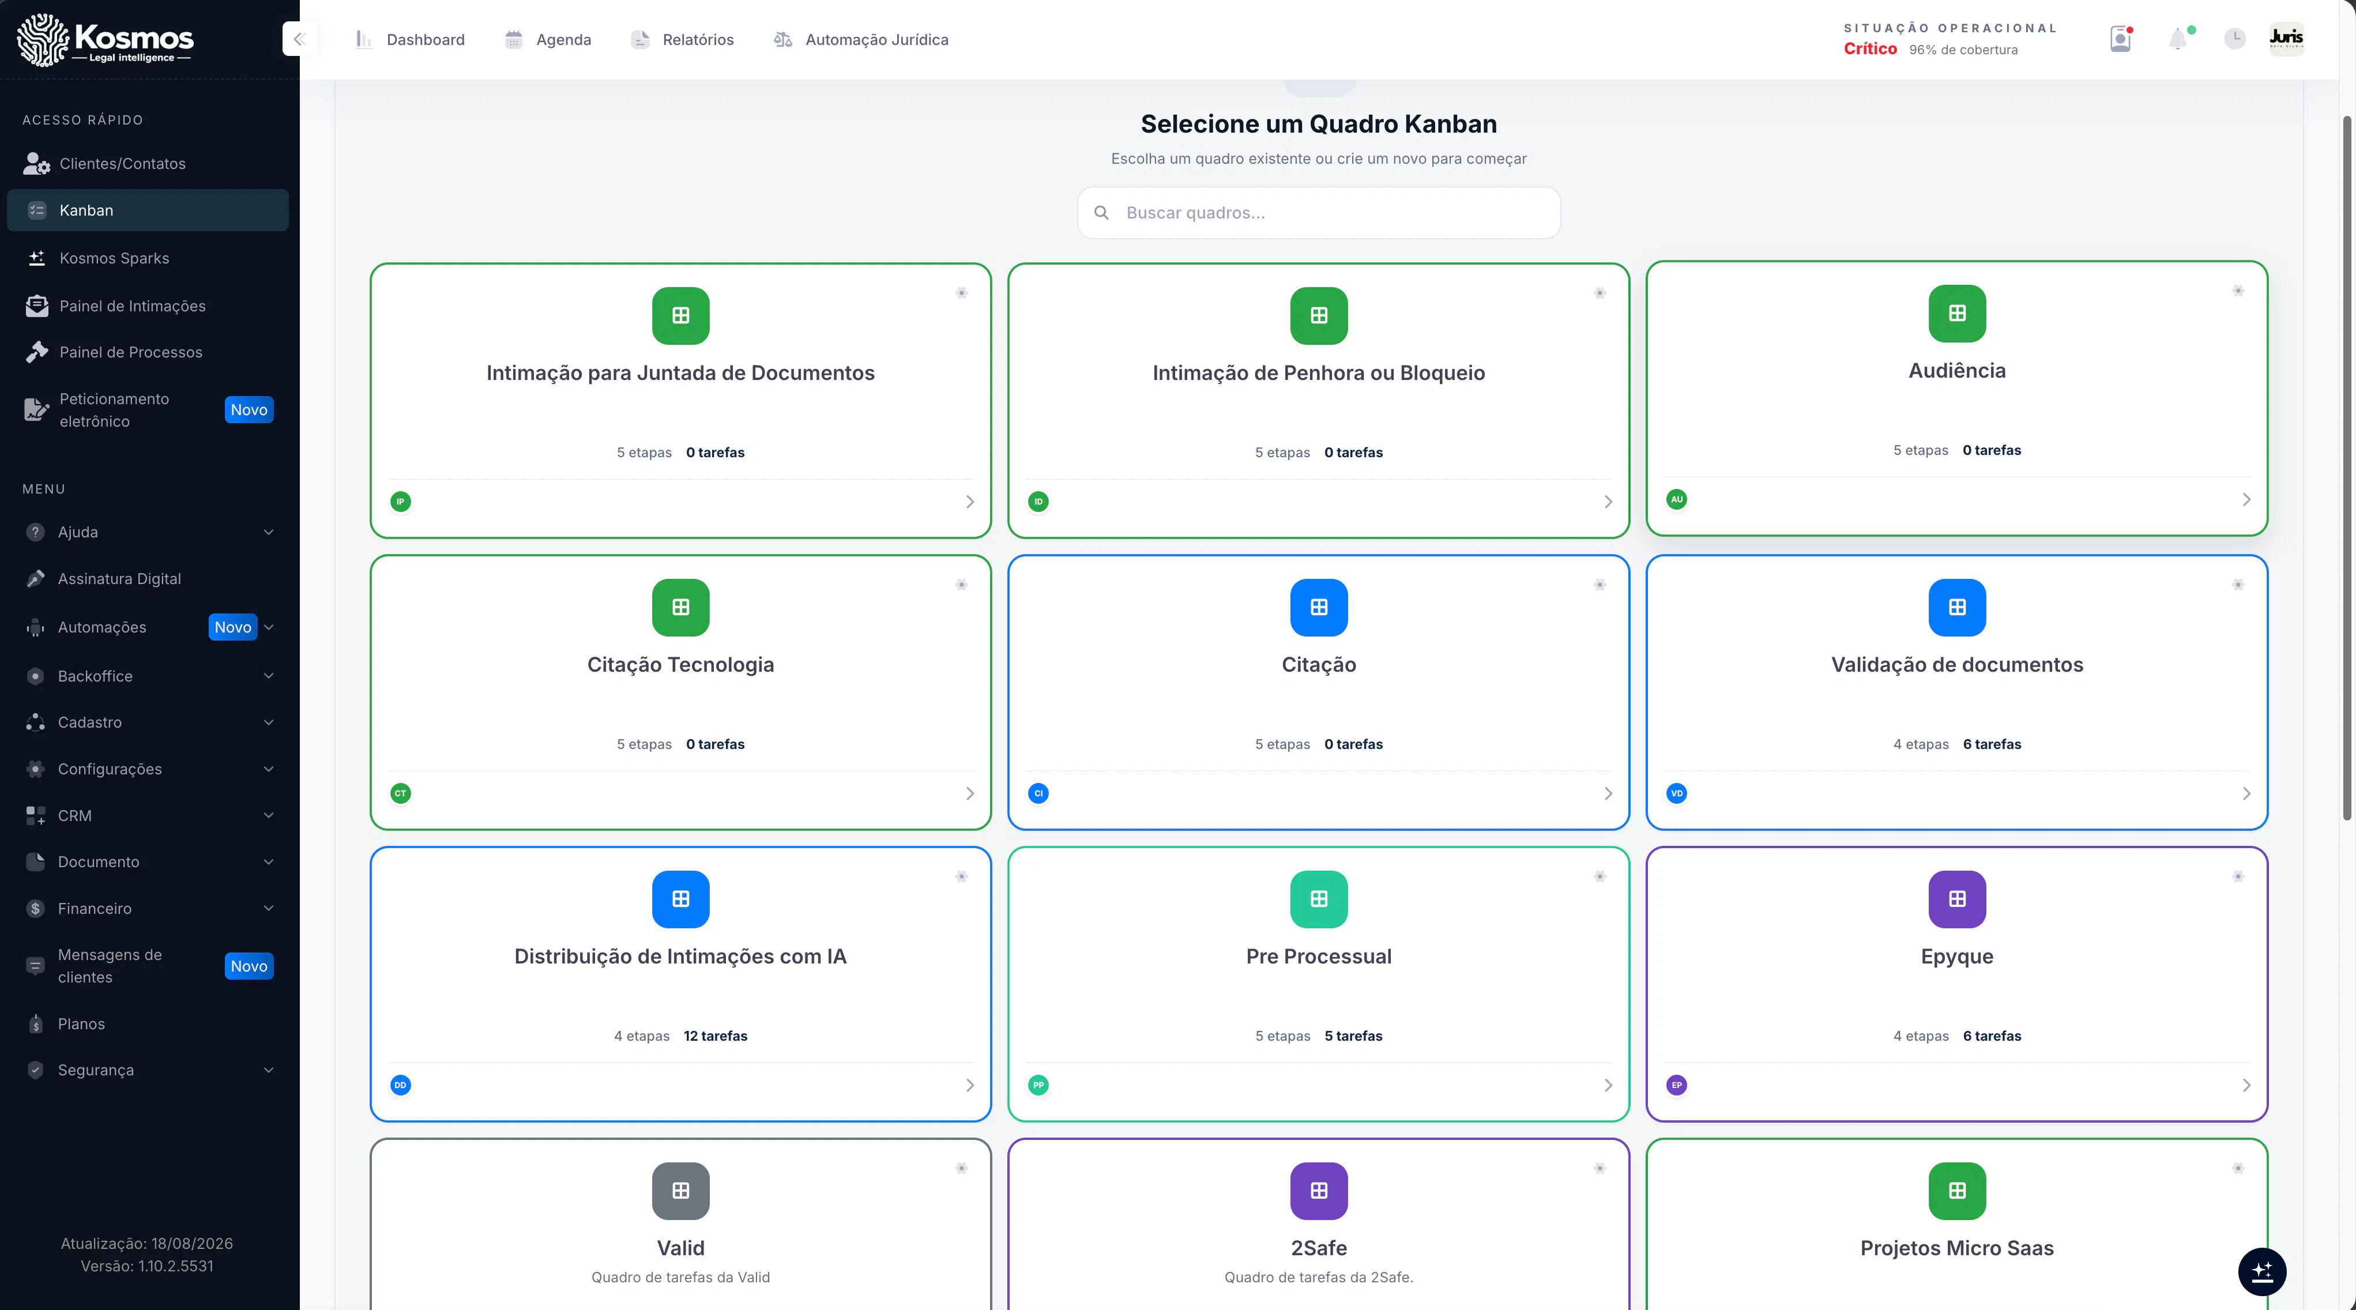Viewport: 2356px width, 1310px height.
Task: Click the DD member badge
Action: [401, 1085]
